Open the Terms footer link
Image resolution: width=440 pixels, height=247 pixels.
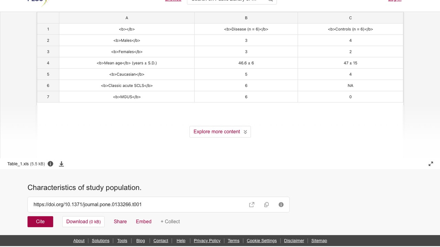233,241
